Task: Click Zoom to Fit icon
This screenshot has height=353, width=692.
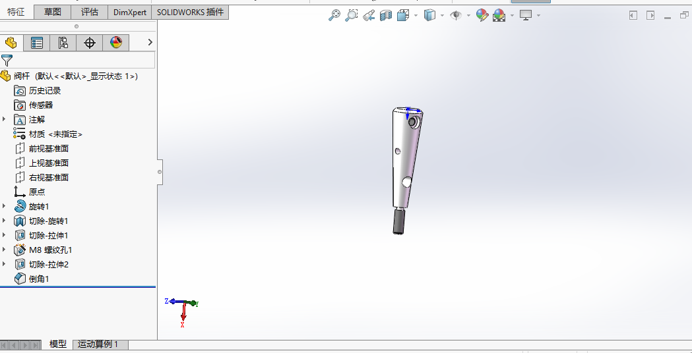Action: (334, 15)
